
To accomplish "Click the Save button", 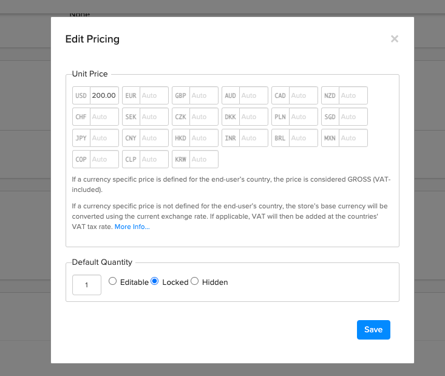I will click(373, 330).
